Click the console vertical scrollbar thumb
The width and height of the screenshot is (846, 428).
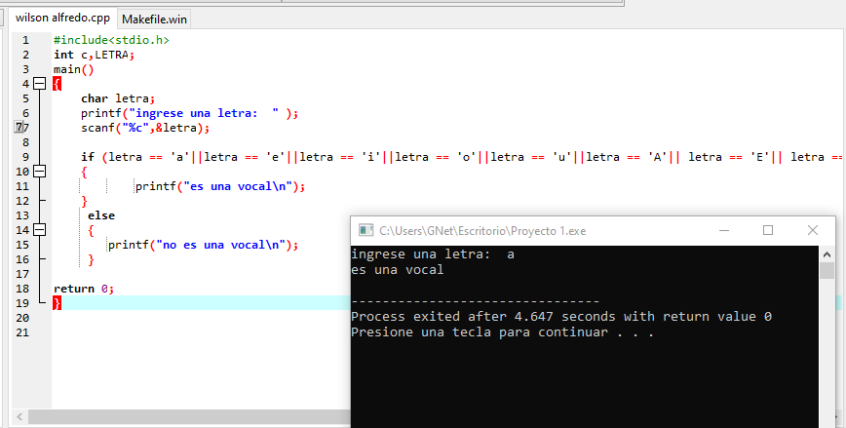point(827,269)
